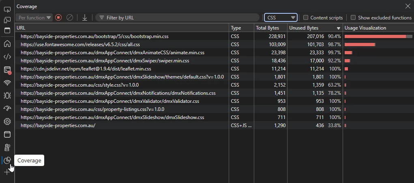Click the 207,016 unused bytes value
This screenshot has width=414, height=183.
pyautogui.click(x=315, y=36)
